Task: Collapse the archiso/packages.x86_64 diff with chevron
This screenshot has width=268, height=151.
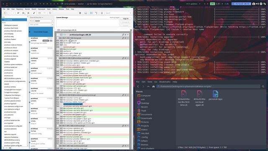Action: tap(128, 35)
